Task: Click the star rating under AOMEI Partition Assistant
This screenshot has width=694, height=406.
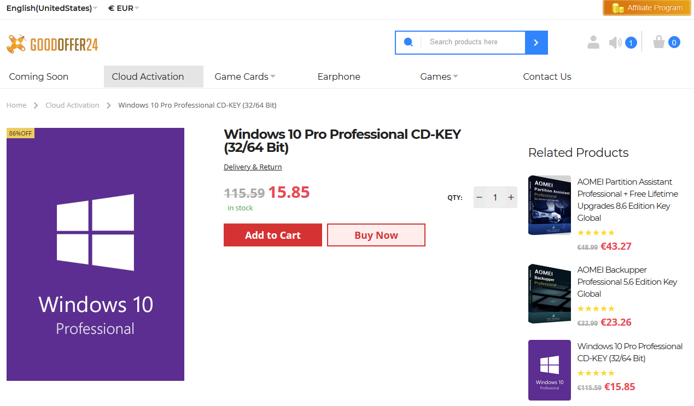Action: [596, 232]
